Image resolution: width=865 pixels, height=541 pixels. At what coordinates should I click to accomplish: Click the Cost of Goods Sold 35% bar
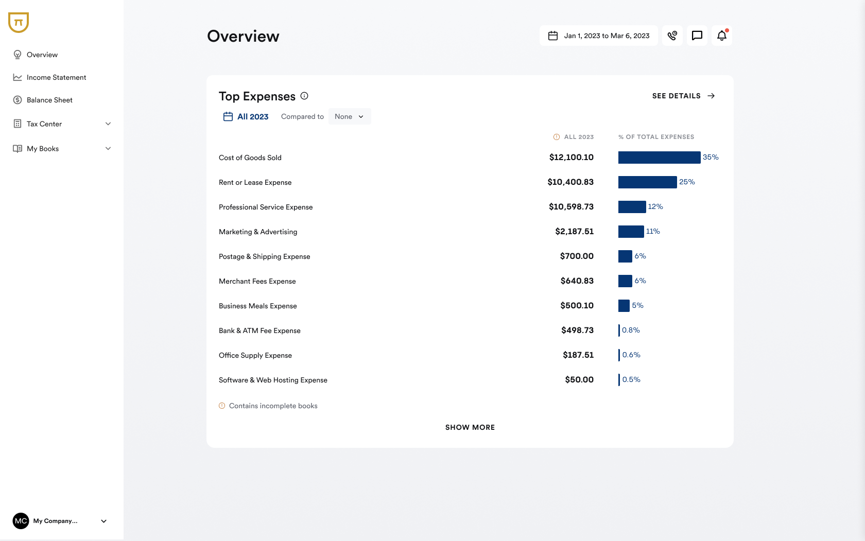pyautogui.click(x=659, y=158)
